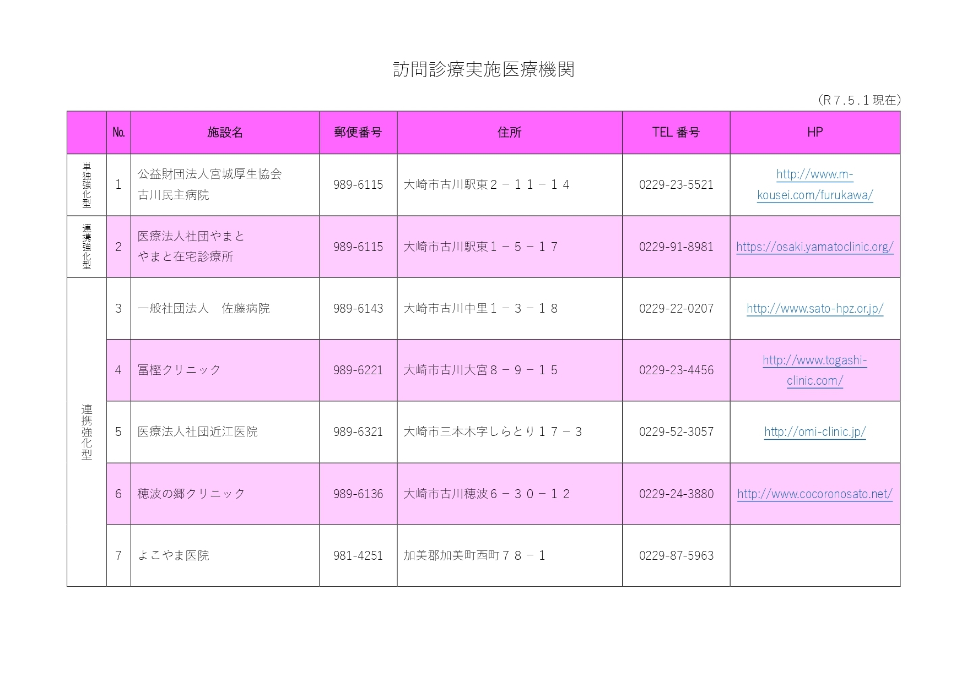Screen dimensions: 967x683
Task: Click 医療法人社団やまと text
Action: tap(191, 236)
